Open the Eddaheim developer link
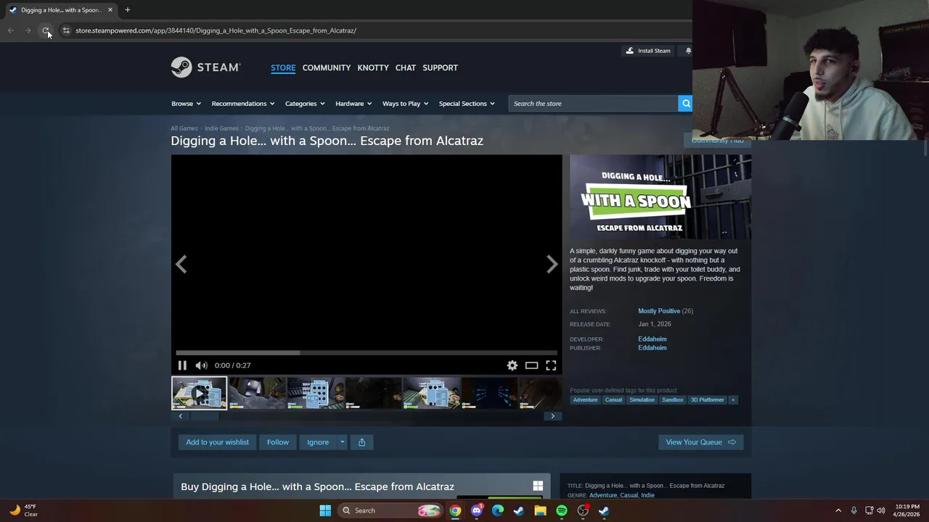 [652, 339]
